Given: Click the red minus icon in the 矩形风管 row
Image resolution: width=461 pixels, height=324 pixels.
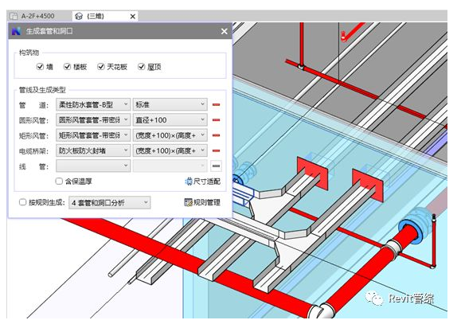Looking at the screenshot, I should (x=216, y=135).
